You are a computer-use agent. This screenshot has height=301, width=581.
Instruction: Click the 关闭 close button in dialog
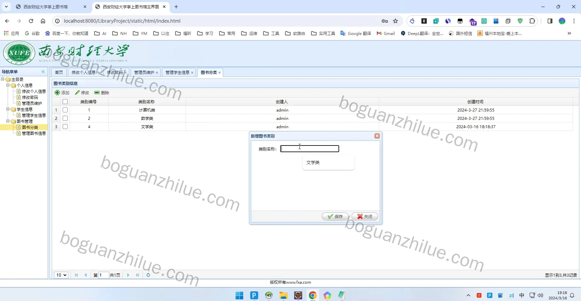pos(365,216)
